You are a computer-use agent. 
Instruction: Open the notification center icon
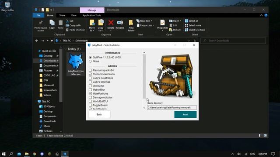[x=273, y=154]
